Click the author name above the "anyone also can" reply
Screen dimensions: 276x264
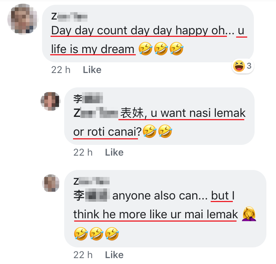coord(92,181)
